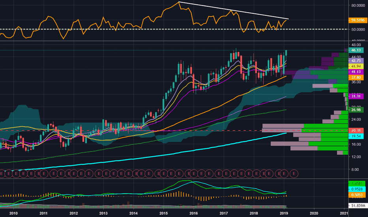The height and width of the screenshot is (217, 368).
Task: Click the cyan moving average label 19.54
Action: [x=356, y=136]
